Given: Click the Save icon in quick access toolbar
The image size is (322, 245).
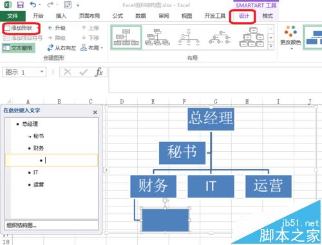Looking at the screenshot, I should click(20, 5).
